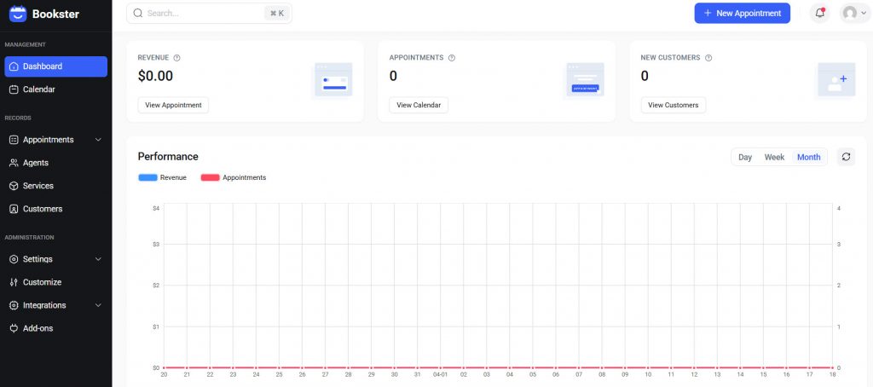Click the Revenue card illustration
The width and height of the screenshot is (873, 387).
click(333, 79)
